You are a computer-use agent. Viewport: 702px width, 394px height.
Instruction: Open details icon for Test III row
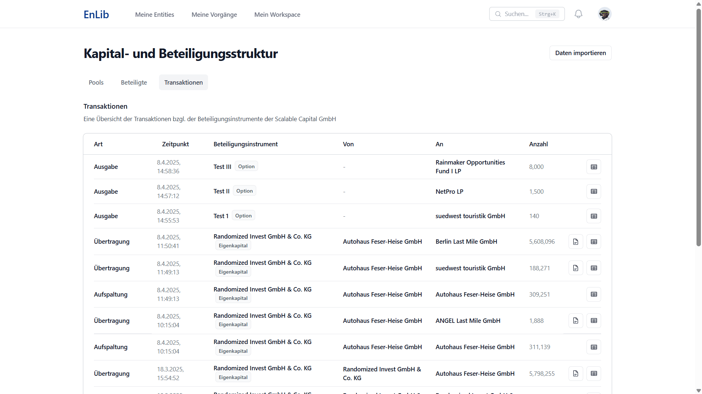[594, 167]
